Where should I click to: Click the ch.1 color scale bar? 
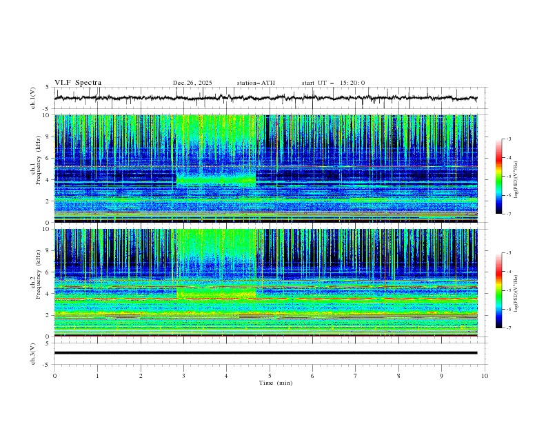click(x=498, y=177)
